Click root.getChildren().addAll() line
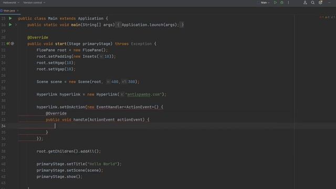The image size is (336, 189). click(69, 151)
